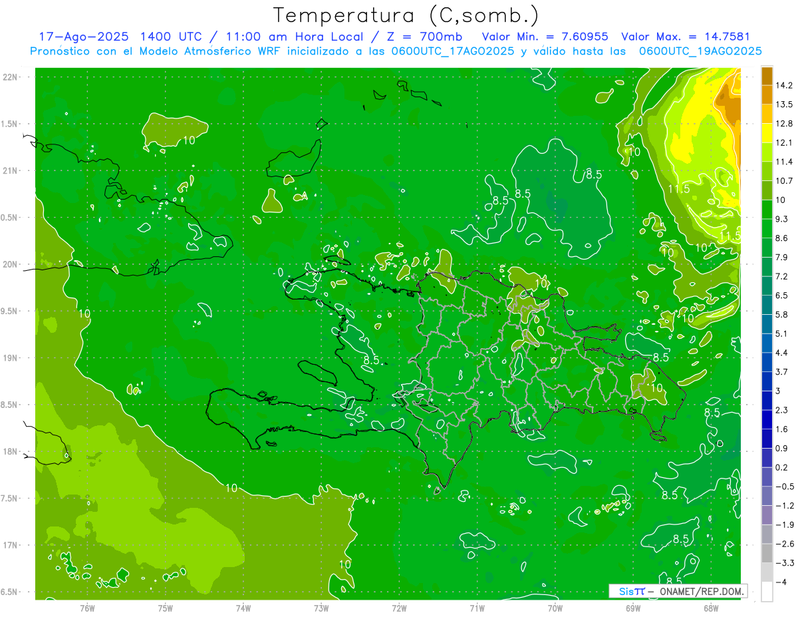Select the date text "17-Ago-2025"

(83, 37)
